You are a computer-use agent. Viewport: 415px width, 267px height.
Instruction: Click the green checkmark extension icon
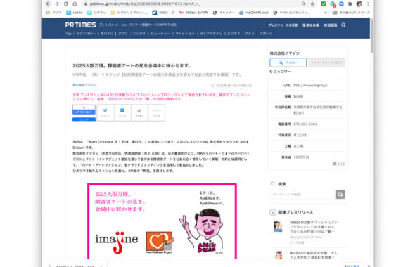coord(324,4)
